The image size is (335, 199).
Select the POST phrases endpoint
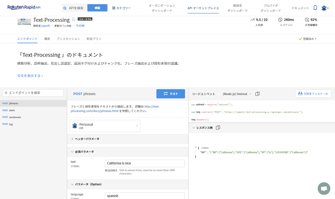point(33,103)
